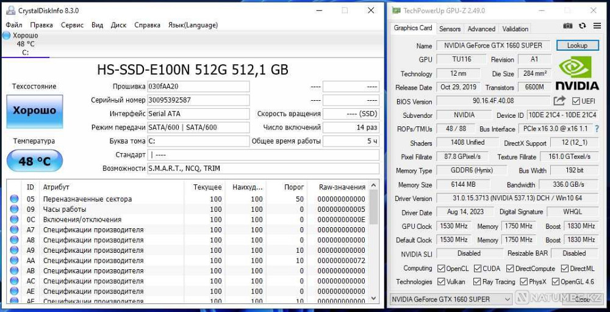Screen dimensions: 610x312
Task: Click status orb of attribute 0C row
Action: [x=15, y=219]
